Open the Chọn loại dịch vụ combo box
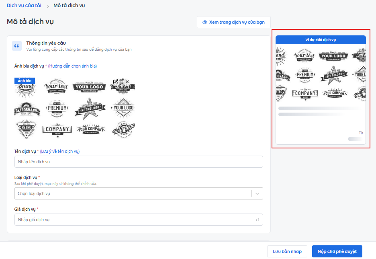Viewport: 376px width, 259px height. click(x=133, y=193)
